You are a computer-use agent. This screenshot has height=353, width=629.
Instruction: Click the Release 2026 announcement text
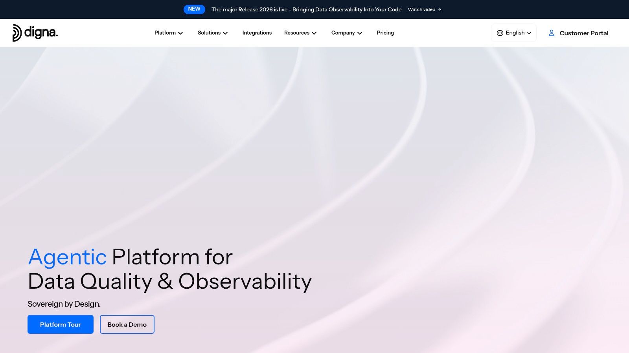tap(307, 9)
